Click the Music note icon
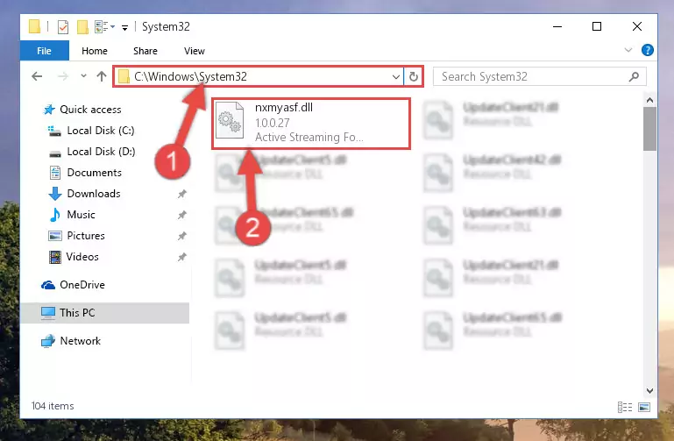674x441 pixels. (x=54, y=215)
